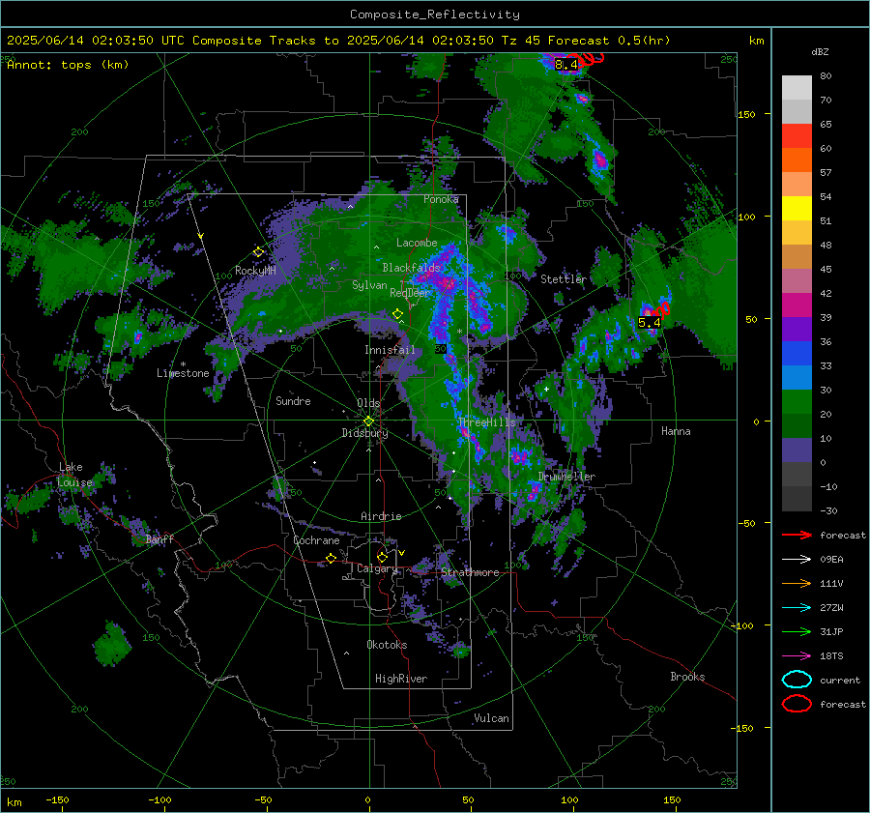870x813 pixels.
Task: Select the magenta 42-39 dBZ color swatch
Action: tap(797, 305)
